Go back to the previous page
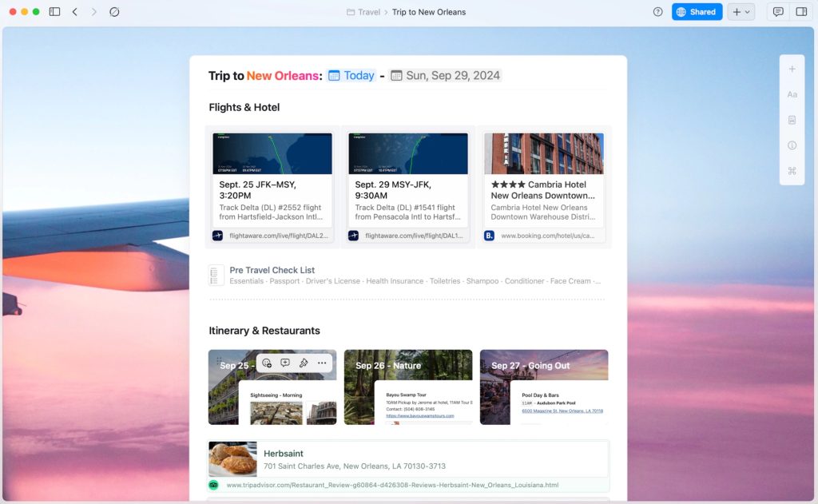This screenshot has height=504, width=818. click(x=75, y=12)
